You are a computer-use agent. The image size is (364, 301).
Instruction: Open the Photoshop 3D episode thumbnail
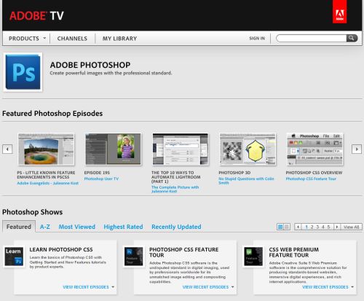point(248,149)
